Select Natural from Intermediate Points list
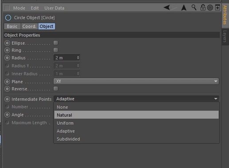The height and width of the screenshot is (168, 229). tap(136, 115)
